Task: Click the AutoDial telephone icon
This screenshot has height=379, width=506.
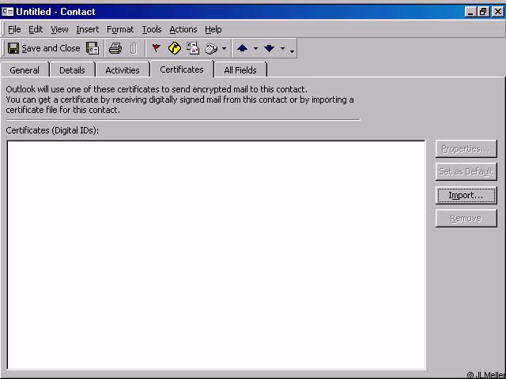Action: pos(211,48)
